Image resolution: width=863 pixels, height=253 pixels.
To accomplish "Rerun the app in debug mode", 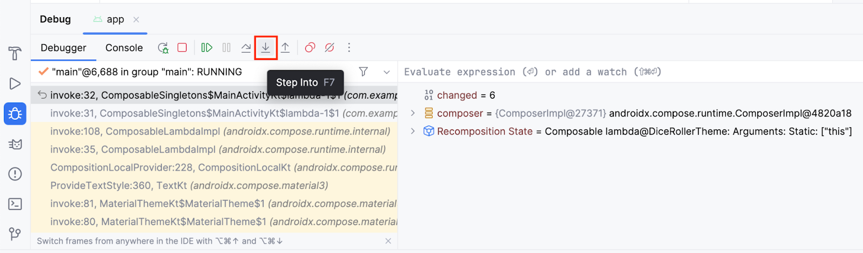I will [x=163, y=47].
